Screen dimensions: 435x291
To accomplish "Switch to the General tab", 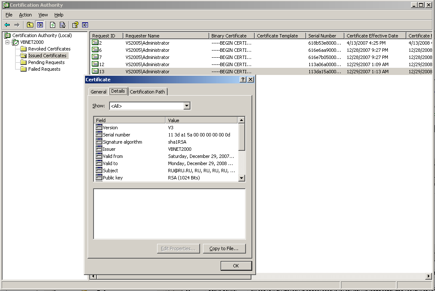I will point(99,92).
